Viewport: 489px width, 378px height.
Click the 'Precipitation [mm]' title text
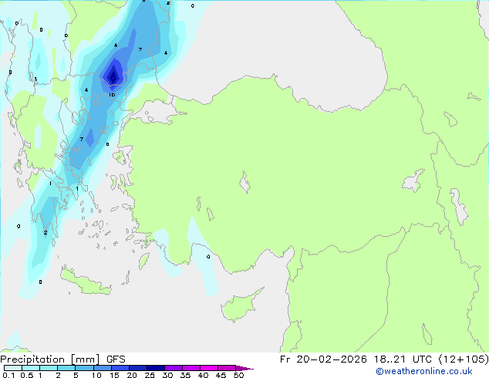[x=50, y=359]
